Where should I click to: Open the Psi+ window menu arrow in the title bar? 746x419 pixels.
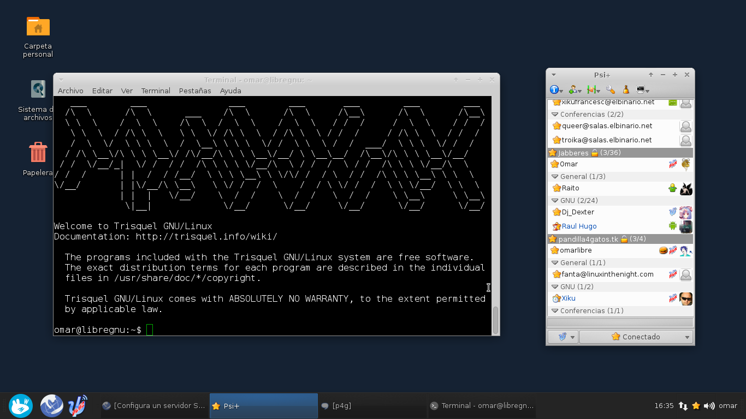pos(553,75)
